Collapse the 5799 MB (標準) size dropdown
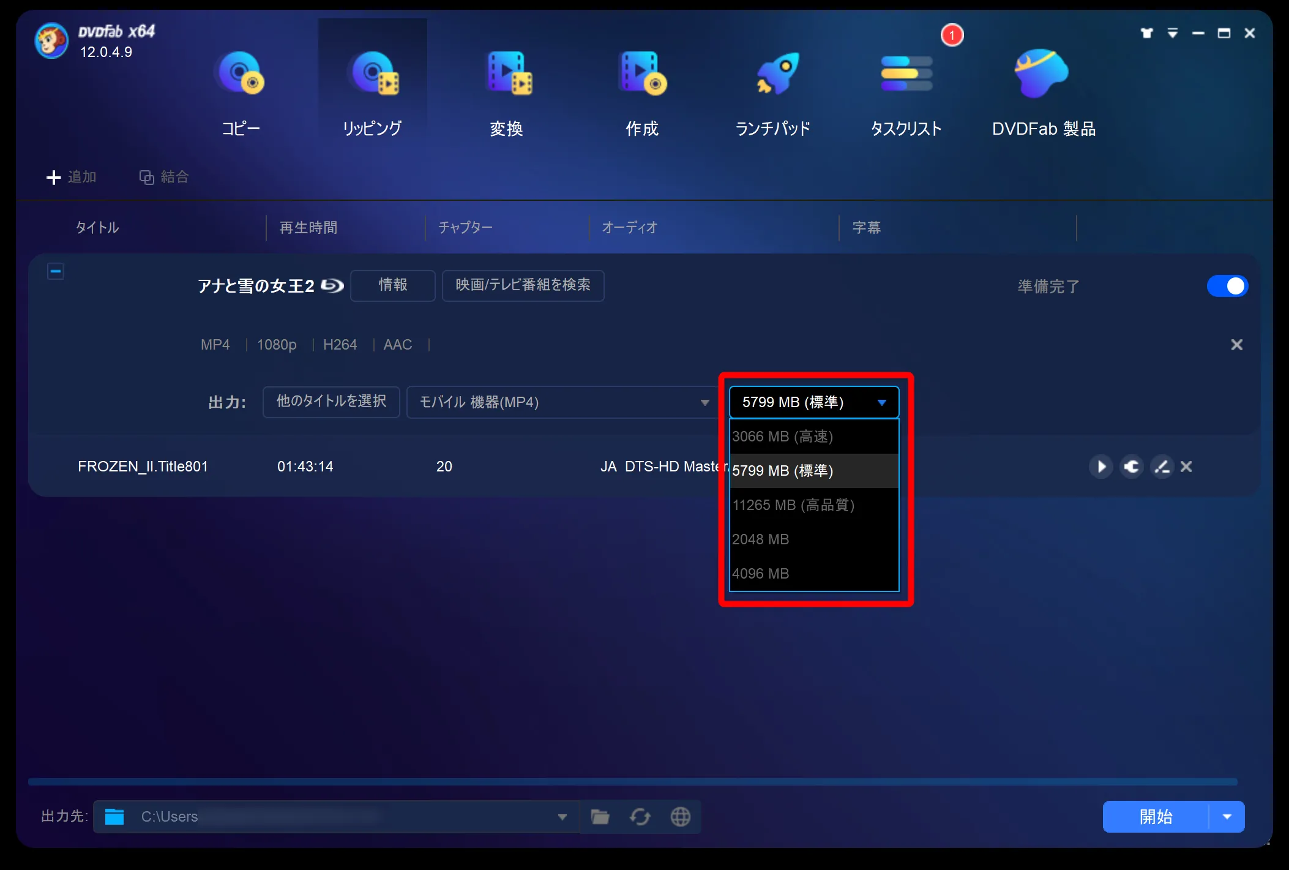The image size is (1289, 870). [814, 402]
